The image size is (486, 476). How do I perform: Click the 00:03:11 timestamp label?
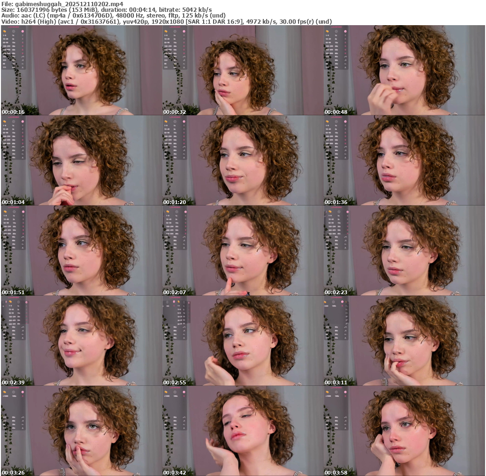(x=336, y=383)
